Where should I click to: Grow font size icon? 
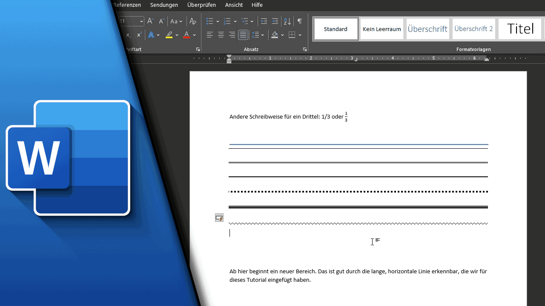tap(150, 21)
